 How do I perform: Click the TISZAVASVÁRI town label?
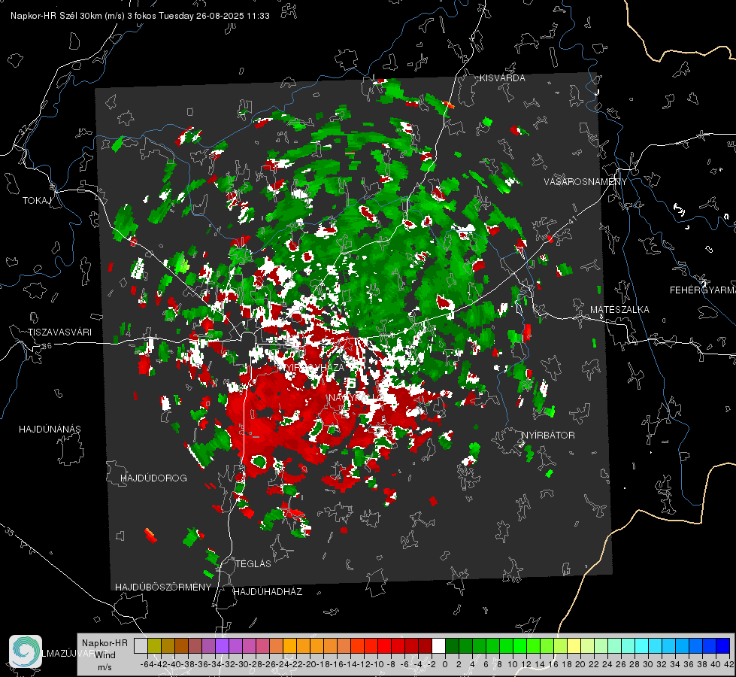(x=59, y=332)
